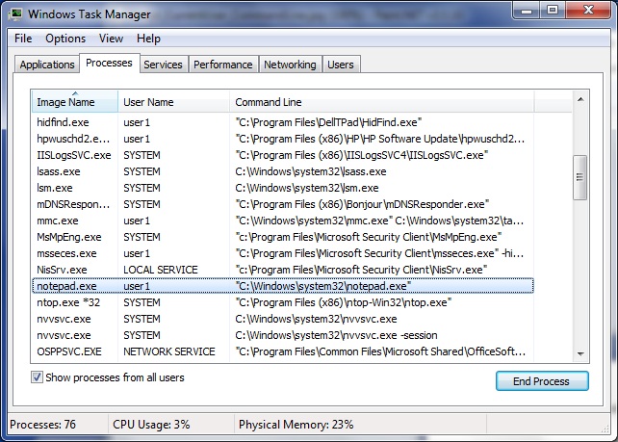Image resolution: width=618 pixels, height=442 pixels.
Task: Select the OSPPSVC.EXE process
Action: click(x=283, y=351)
